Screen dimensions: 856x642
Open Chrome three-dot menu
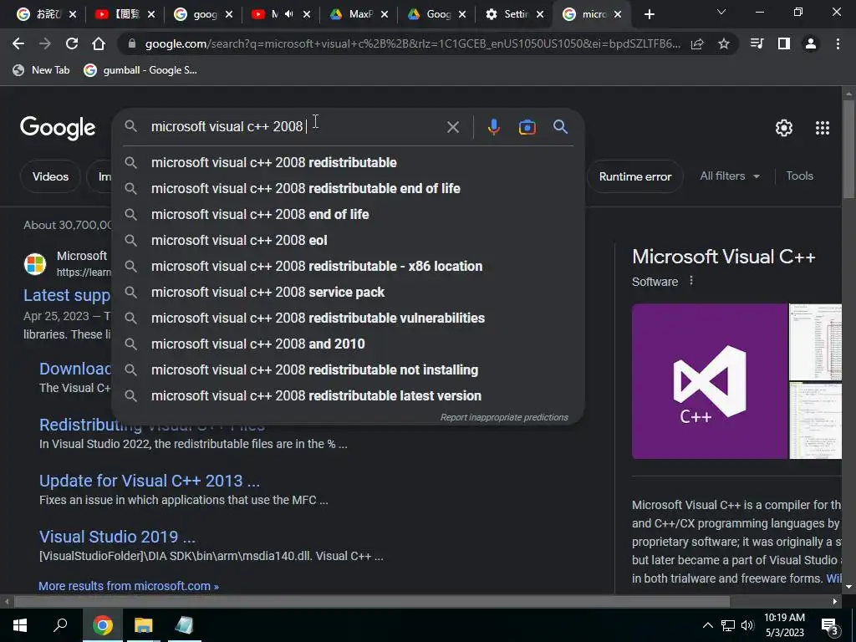click(838, 43)
